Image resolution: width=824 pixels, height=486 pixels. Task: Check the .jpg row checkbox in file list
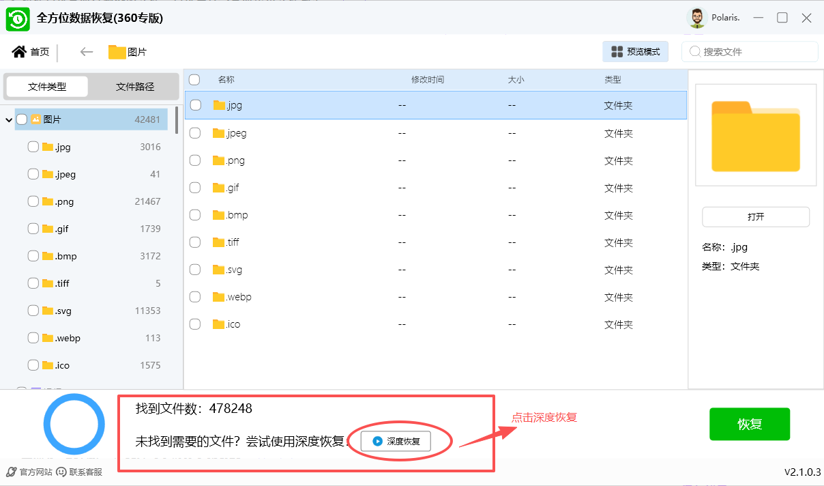196,105
